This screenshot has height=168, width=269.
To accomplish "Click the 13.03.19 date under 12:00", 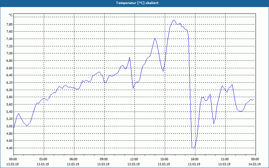I will (x=133, y=164).
